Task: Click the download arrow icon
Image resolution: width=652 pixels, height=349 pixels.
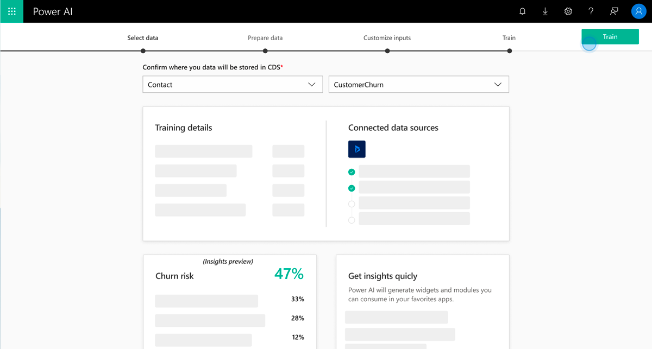Action: pos(545,11)
